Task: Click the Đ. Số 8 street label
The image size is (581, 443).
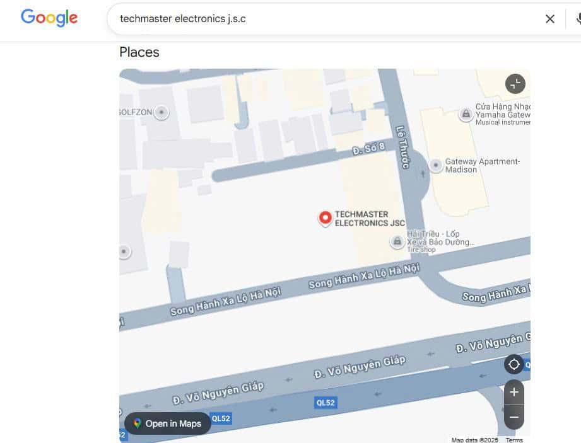Action: 368,149
